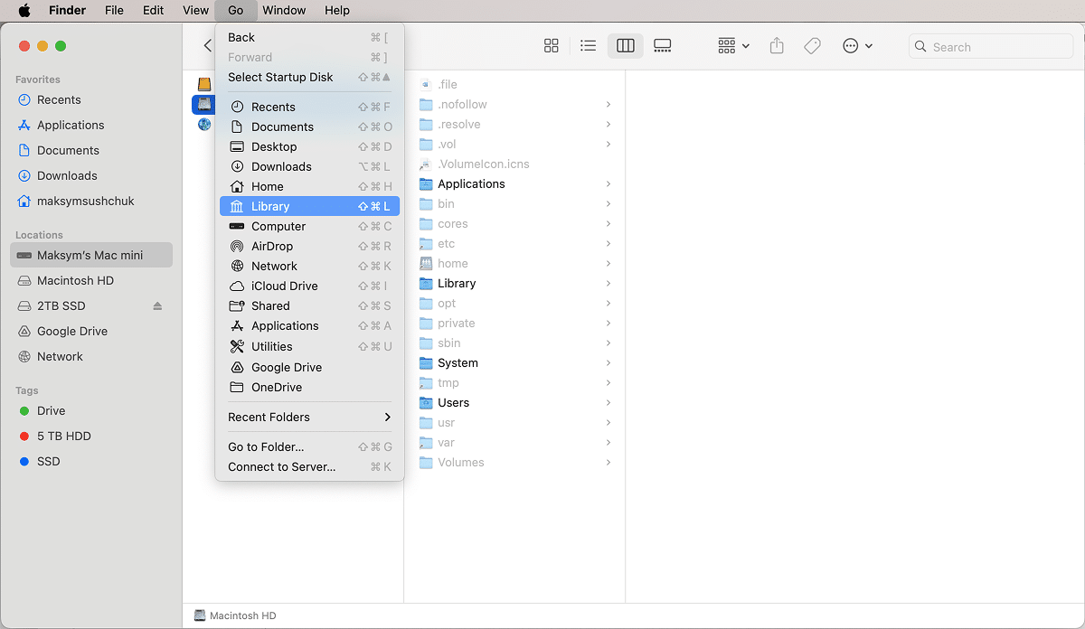Click Macintosh HD in the path bar

(x=235, y=615)
